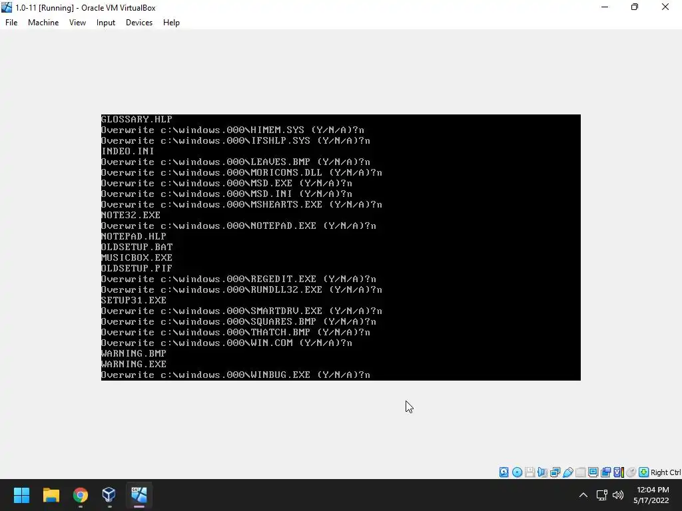682x511 pixels.
Task: Open Google Chrome from the taskbar
Action: (80, 495)
